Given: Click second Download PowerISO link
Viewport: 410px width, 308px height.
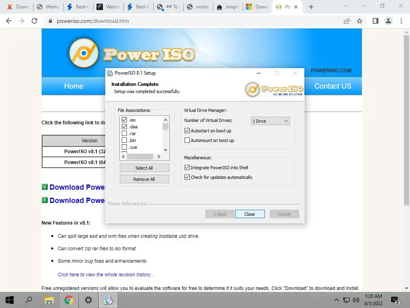Looking at the screenshot, I should click(x=77, y=200).
